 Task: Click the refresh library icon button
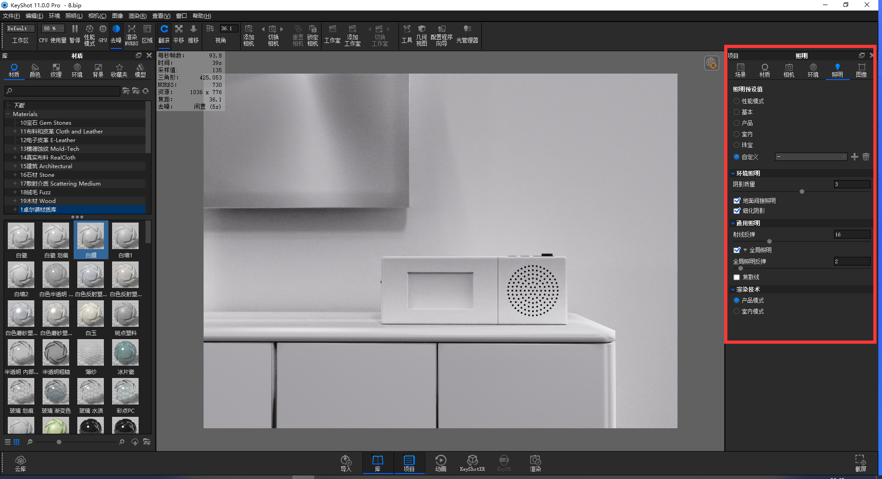[x=145, y=91]
